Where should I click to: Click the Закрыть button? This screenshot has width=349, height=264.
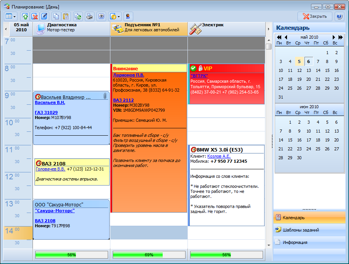(315, 17)
